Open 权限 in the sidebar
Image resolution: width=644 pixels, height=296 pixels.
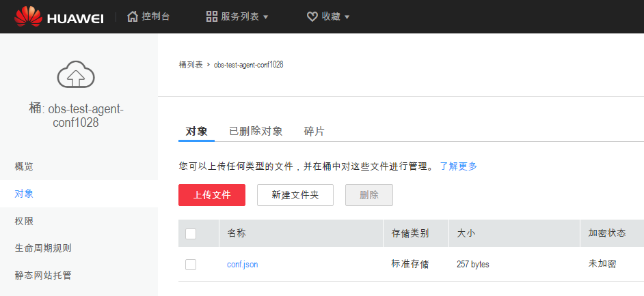(24, 221)
